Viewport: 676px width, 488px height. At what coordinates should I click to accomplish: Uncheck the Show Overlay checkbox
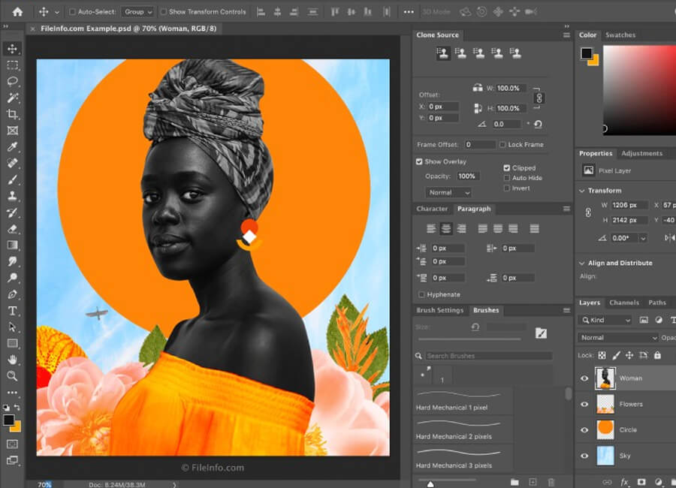click(x=419, y=161)
